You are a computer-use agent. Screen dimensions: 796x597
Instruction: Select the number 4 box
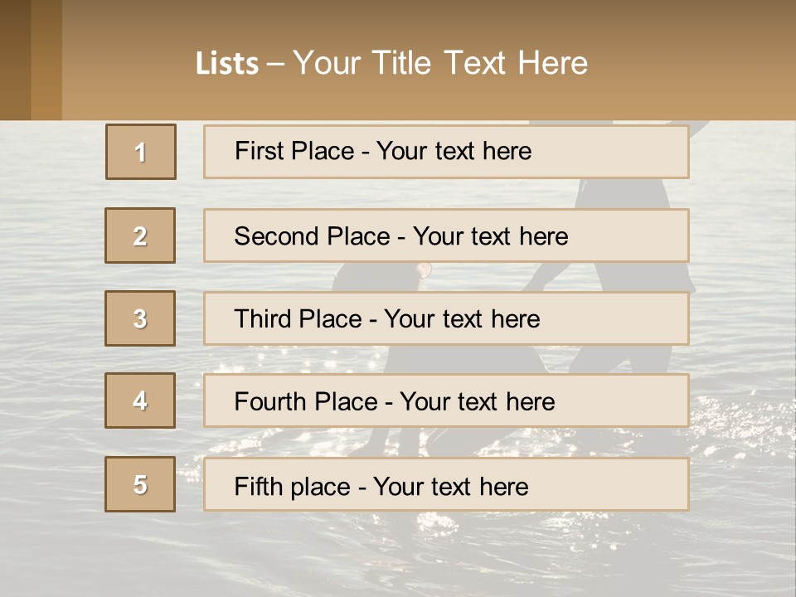[140, 400]
